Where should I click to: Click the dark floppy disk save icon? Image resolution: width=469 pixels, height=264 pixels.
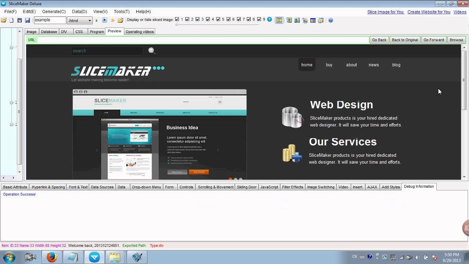[19, 20]
